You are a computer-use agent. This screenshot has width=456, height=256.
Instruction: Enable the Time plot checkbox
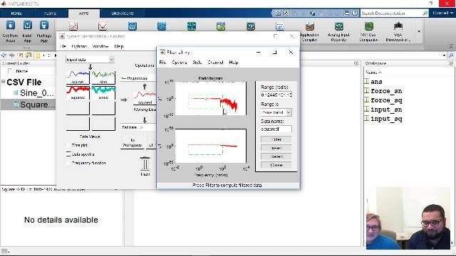68,145
